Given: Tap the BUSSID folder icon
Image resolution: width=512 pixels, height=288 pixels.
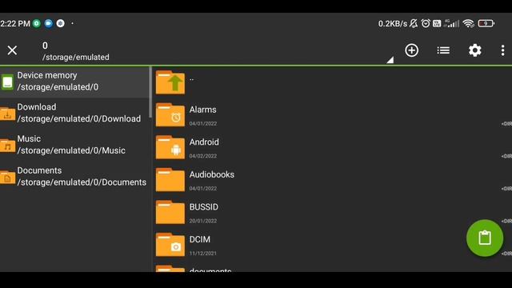Looking at the screenshot, I should pos(170,212).
